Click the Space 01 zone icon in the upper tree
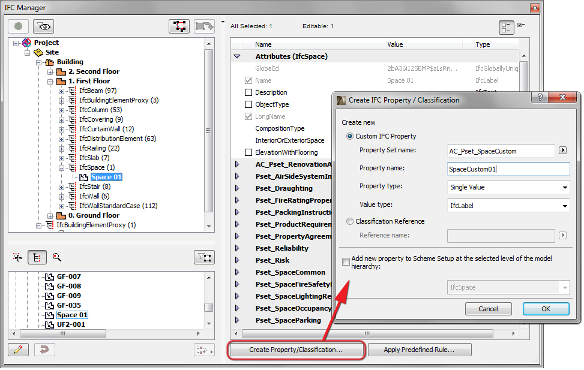This screenshot has height=370, width=584. [84, 177]
